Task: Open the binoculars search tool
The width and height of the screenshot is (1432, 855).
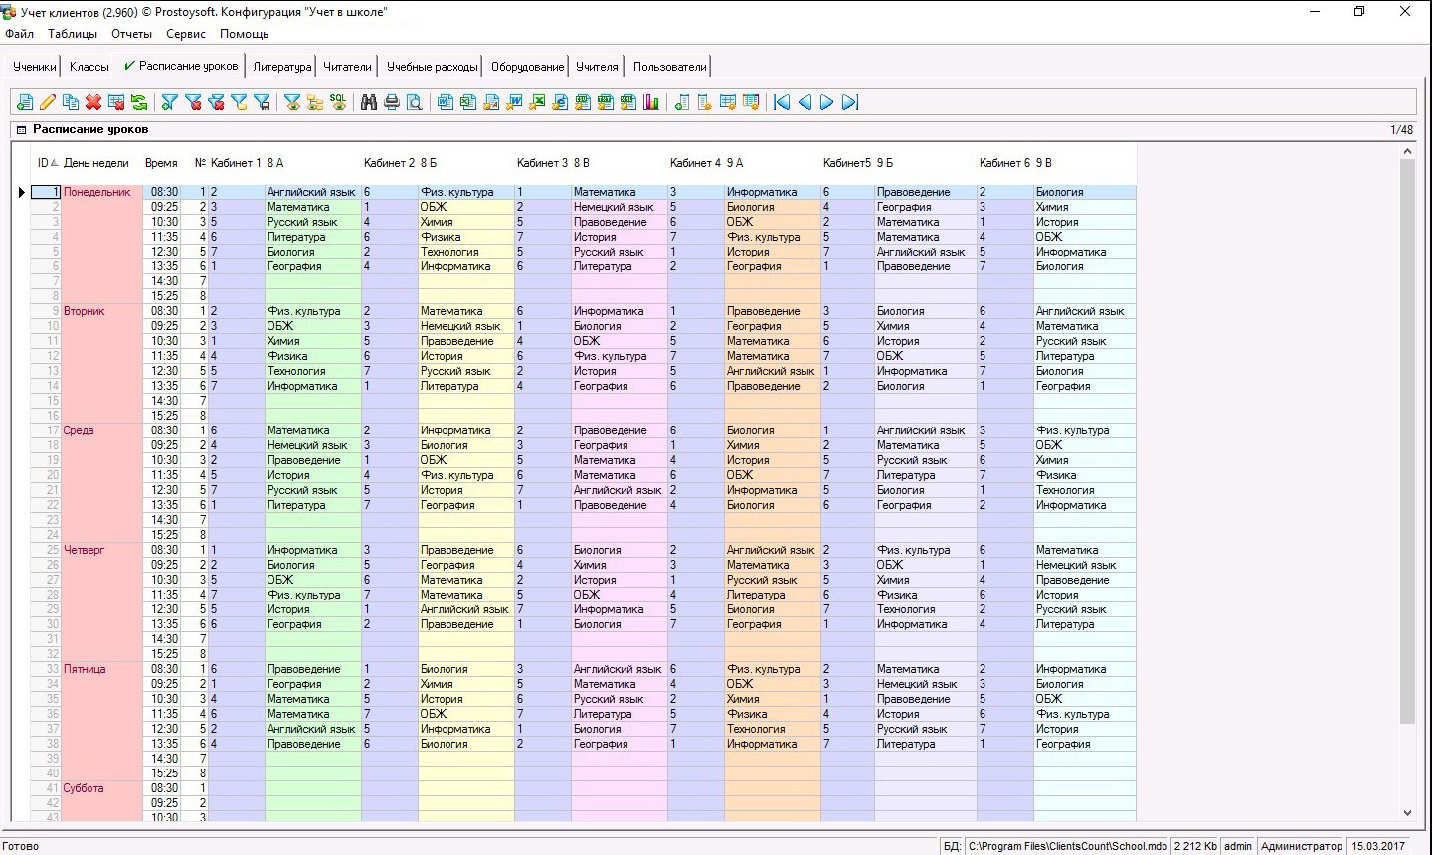Action: pos(369,102)
